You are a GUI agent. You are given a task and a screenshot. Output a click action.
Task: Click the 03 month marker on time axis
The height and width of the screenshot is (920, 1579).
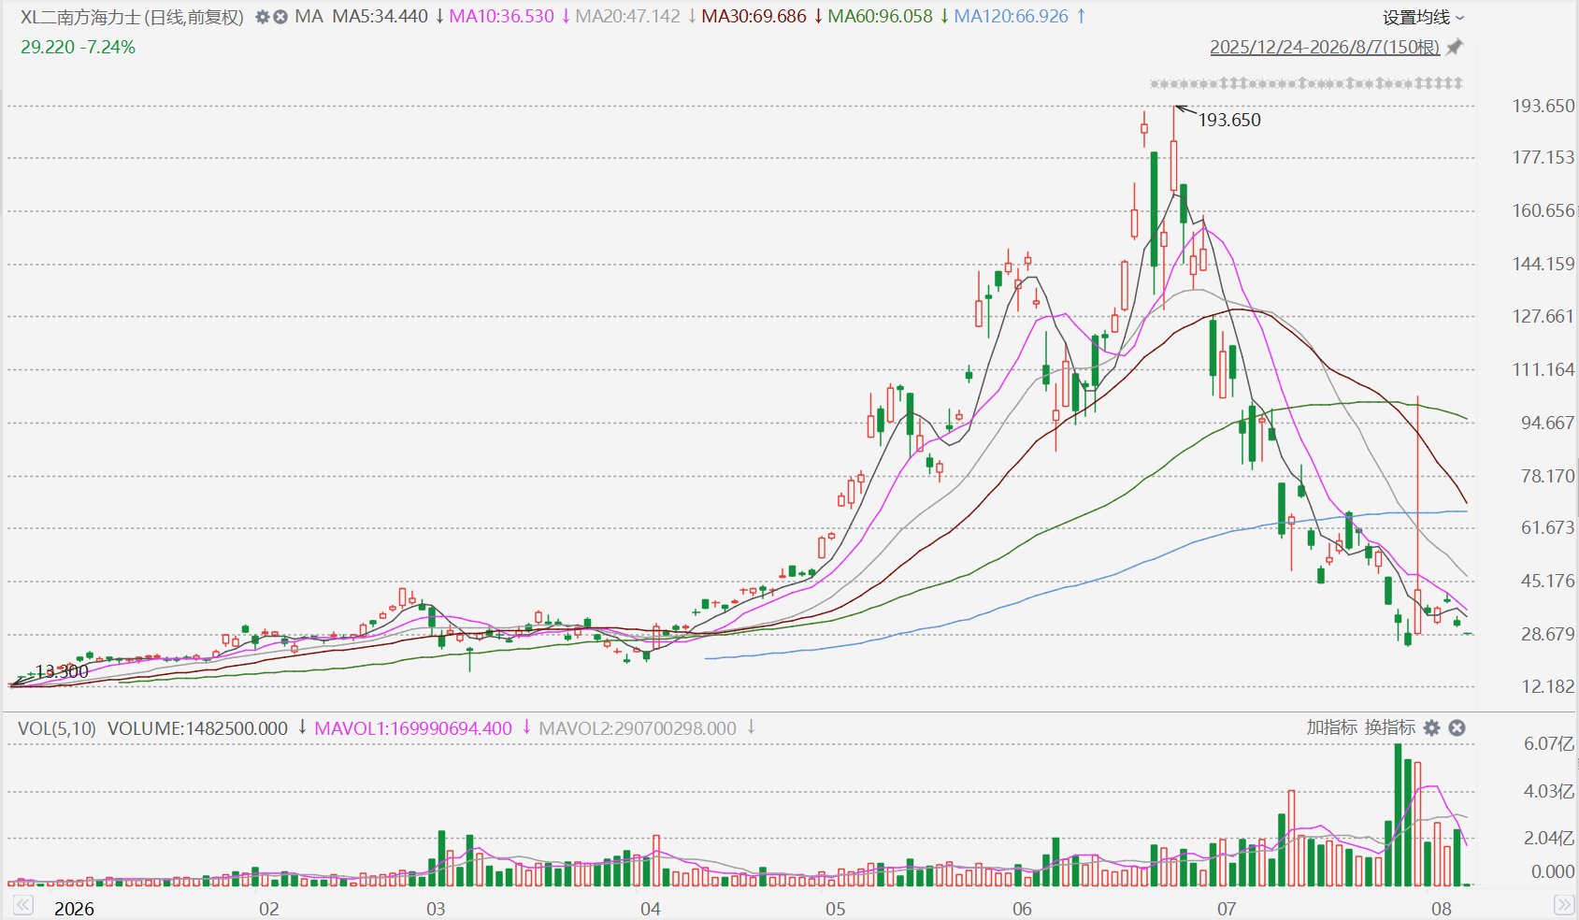tap(435, 909)
